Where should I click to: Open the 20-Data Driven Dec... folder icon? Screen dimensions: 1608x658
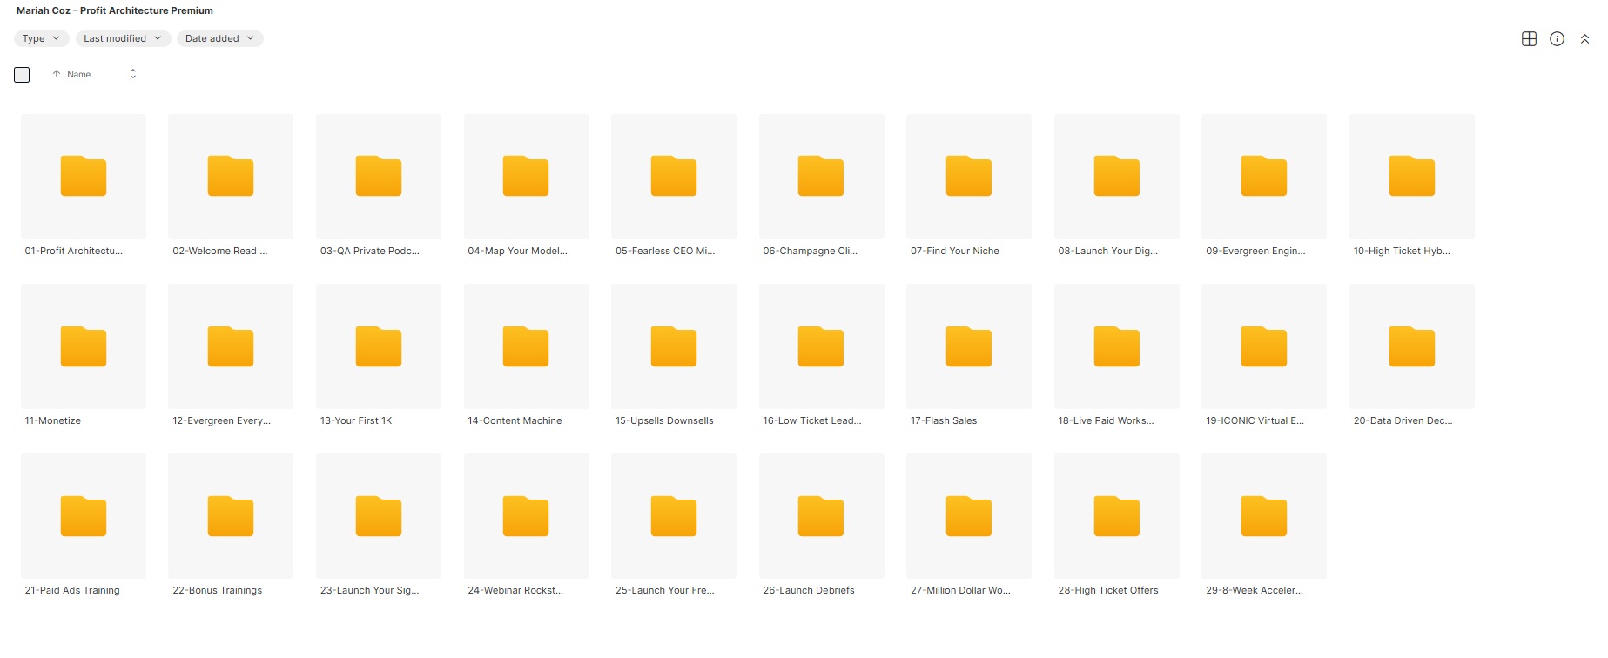(1412, 346)
